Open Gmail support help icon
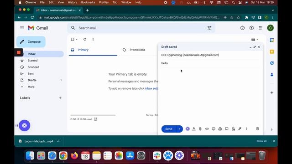292x164 pixels. 242,28
